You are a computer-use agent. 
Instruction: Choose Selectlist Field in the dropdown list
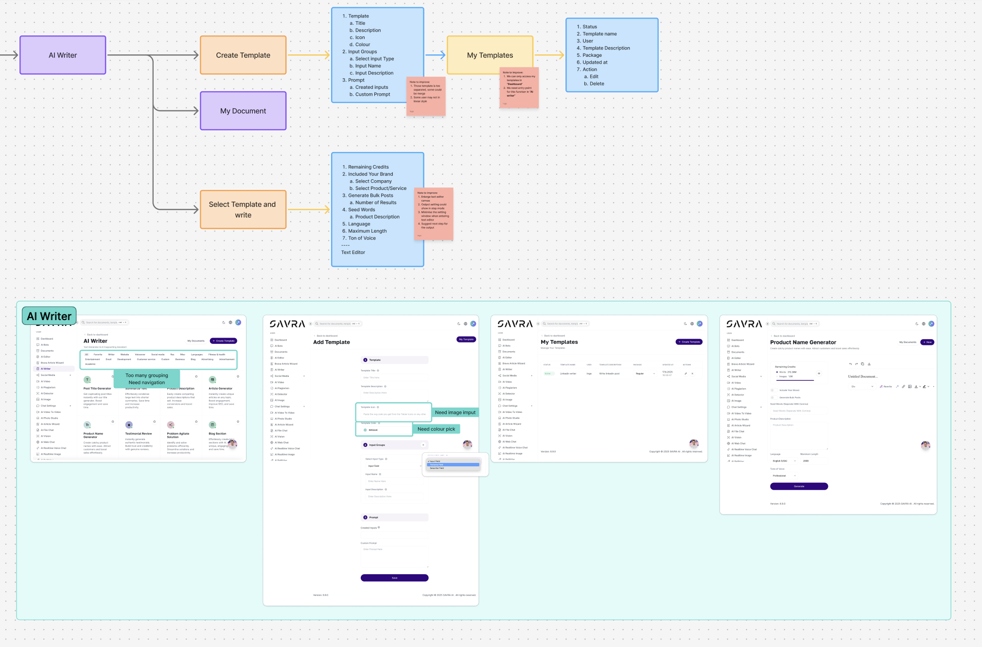point(453,468)
